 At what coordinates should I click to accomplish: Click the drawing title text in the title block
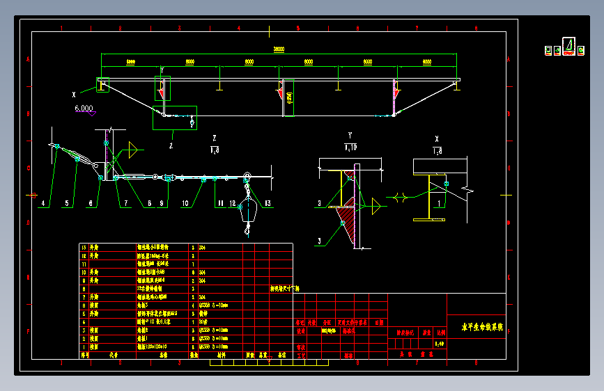482,327
